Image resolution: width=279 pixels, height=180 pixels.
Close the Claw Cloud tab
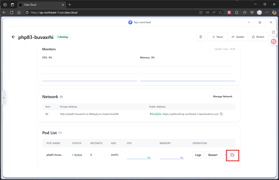point(63,5)
